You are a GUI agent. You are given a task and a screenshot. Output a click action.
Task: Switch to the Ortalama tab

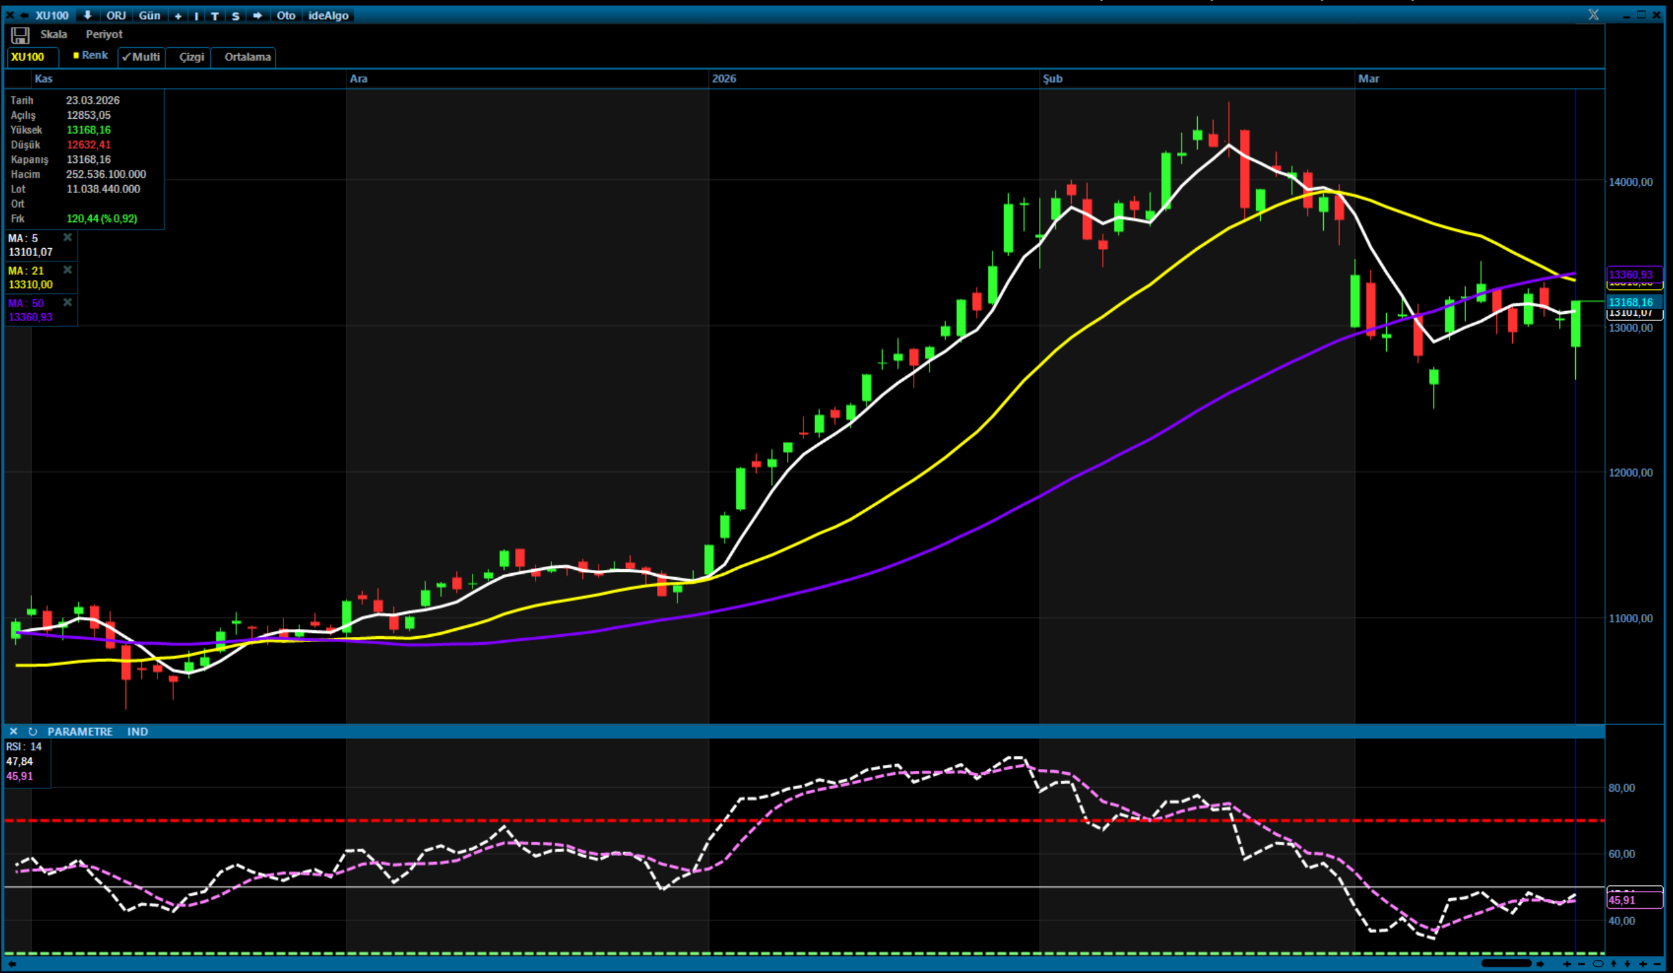click(247, 57)
